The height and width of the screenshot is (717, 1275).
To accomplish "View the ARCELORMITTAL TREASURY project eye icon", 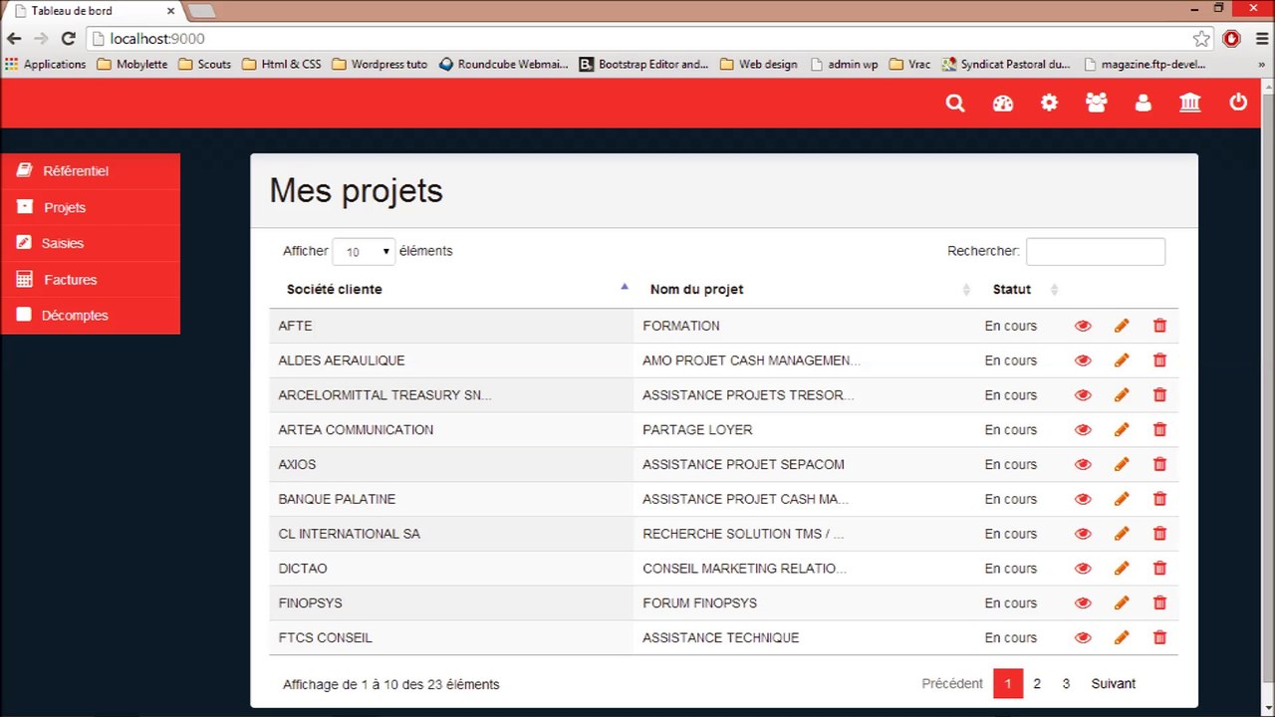I will (x=1083, y=395).
